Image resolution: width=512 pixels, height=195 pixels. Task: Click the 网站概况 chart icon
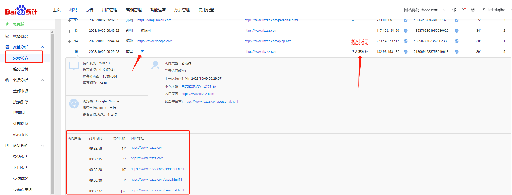pos(7,36)
